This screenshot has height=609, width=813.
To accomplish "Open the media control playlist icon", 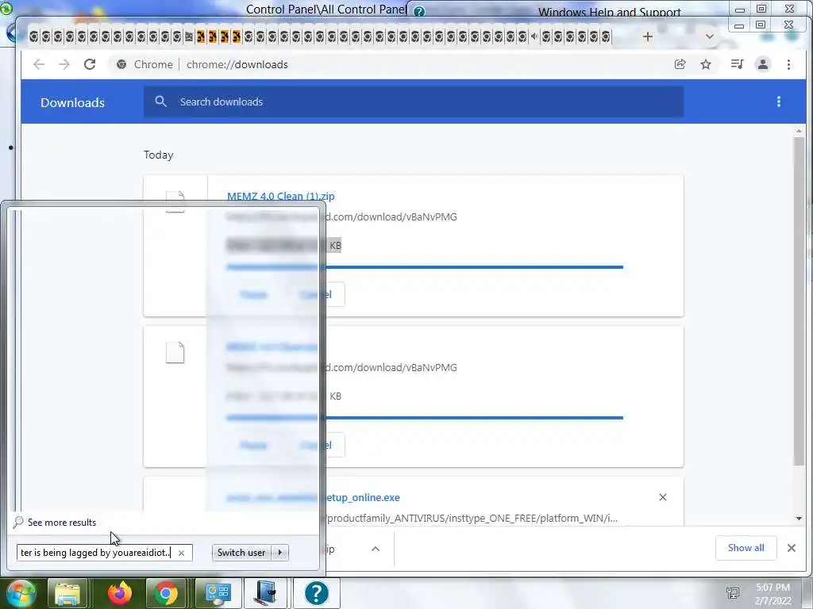I will coord(737,64).
